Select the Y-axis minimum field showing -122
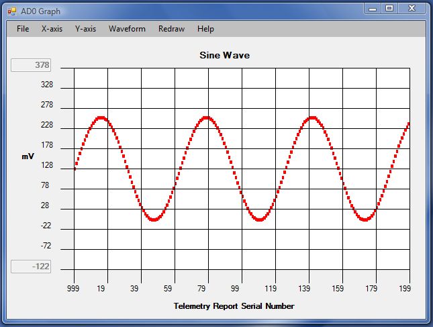This screenshot has height=327, width=433. click(31, 267)
